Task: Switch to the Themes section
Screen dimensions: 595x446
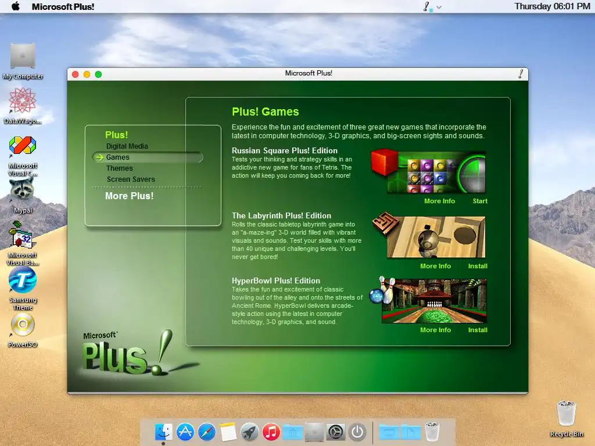Action: tap(120, 168)
